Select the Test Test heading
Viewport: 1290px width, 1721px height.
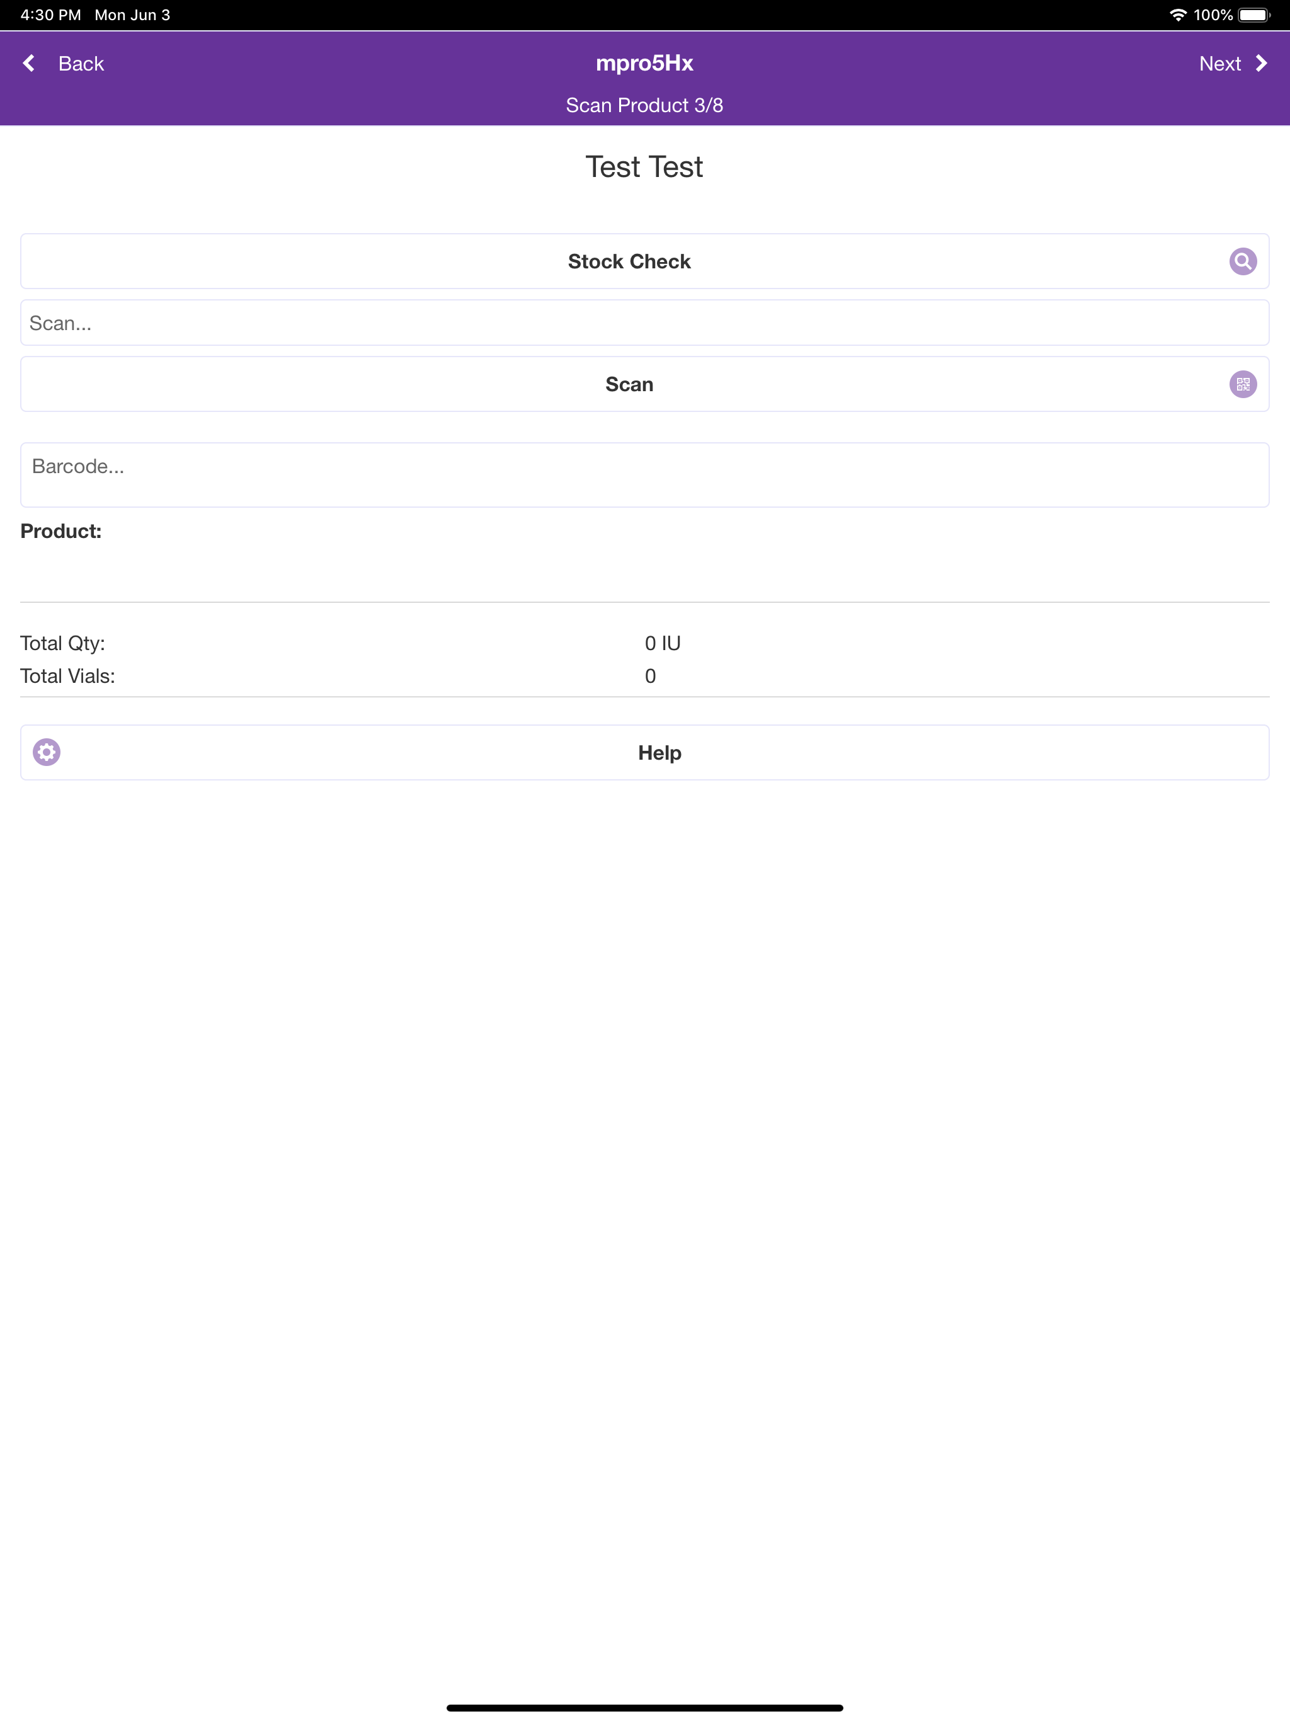point(644,166)
